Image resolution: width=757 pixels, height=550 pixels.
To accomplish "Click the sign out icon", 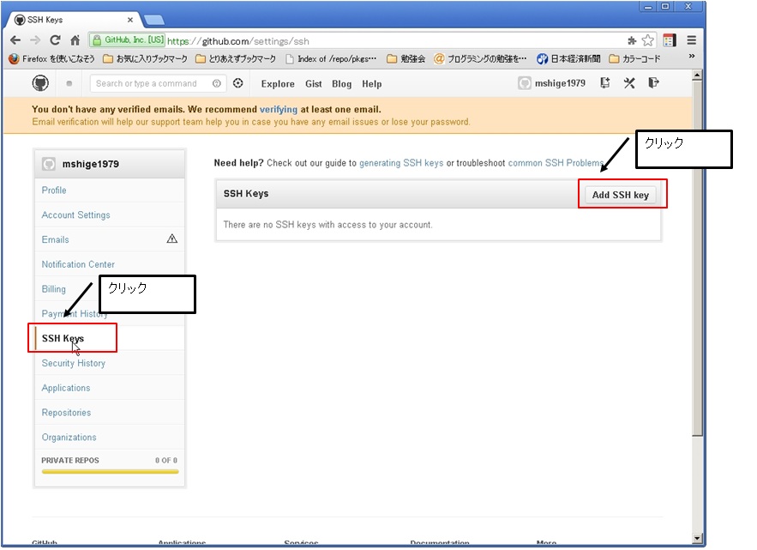I will [x=653, y=82].
